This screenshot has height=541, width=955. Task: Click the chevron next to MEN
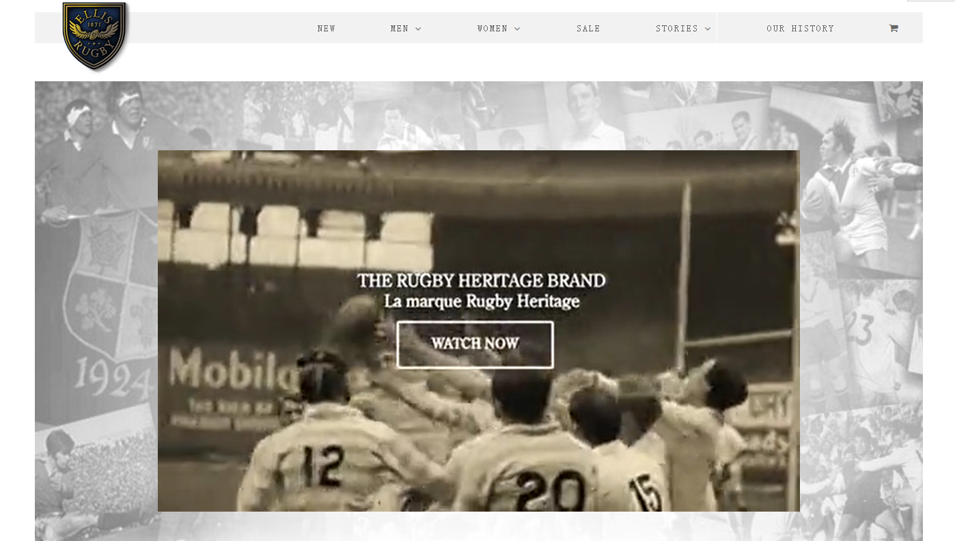click(x=417, y=29)
